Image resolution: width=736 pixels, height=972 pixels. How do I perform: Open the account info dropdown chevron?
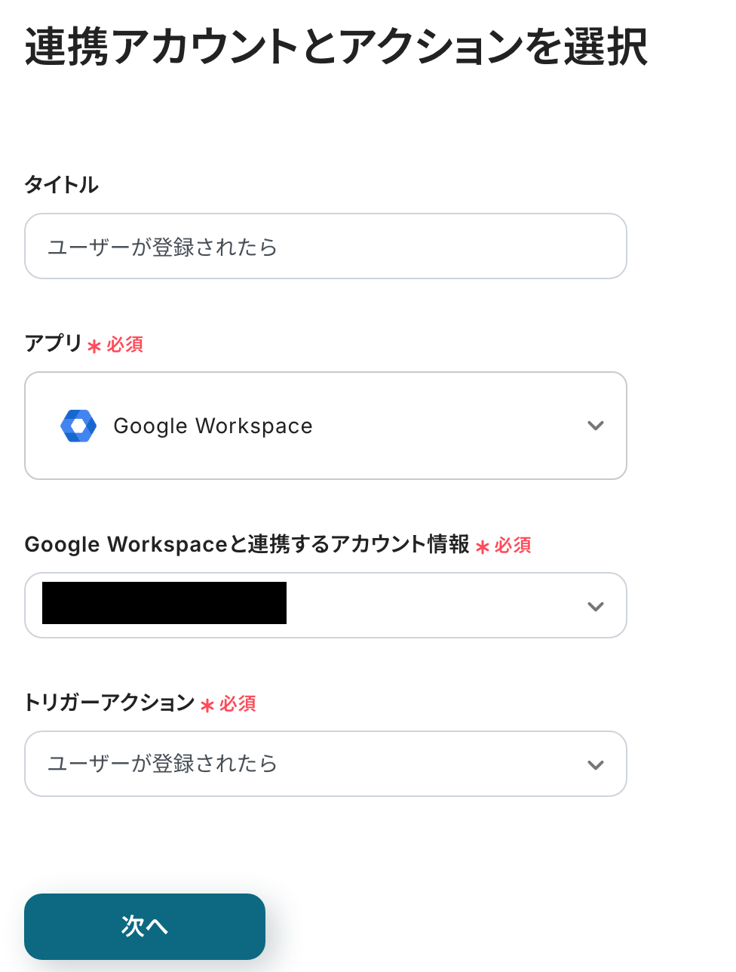coord(596,606)
